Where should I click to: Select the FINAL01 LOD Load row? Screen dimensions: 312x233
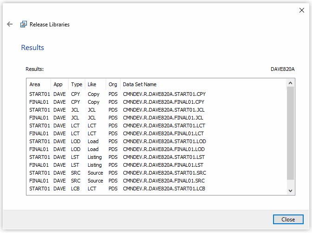(157, 149)
